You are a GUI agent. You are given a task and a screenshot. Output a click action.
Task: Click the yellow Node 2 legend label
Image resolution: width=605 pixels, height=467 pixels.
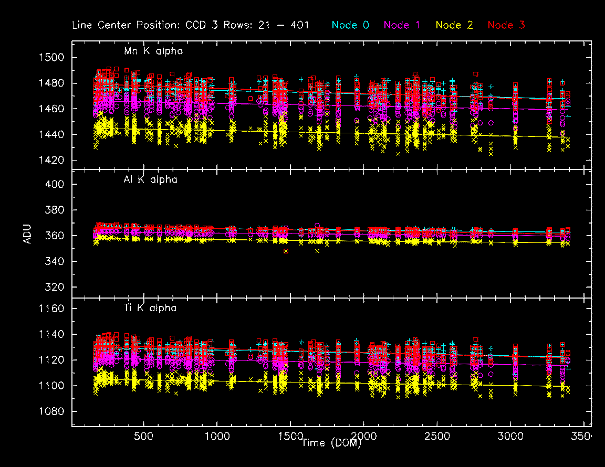click(x=455, y=25)
